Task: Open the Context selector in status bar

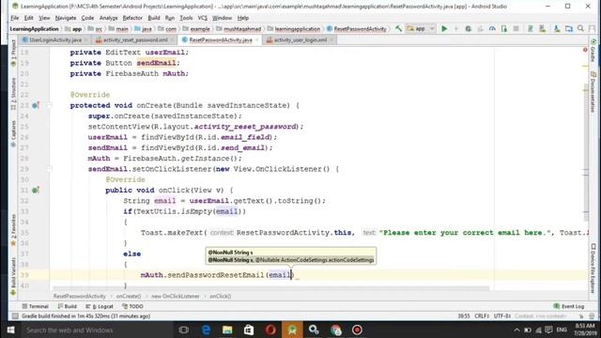Action: coord(541,316)
